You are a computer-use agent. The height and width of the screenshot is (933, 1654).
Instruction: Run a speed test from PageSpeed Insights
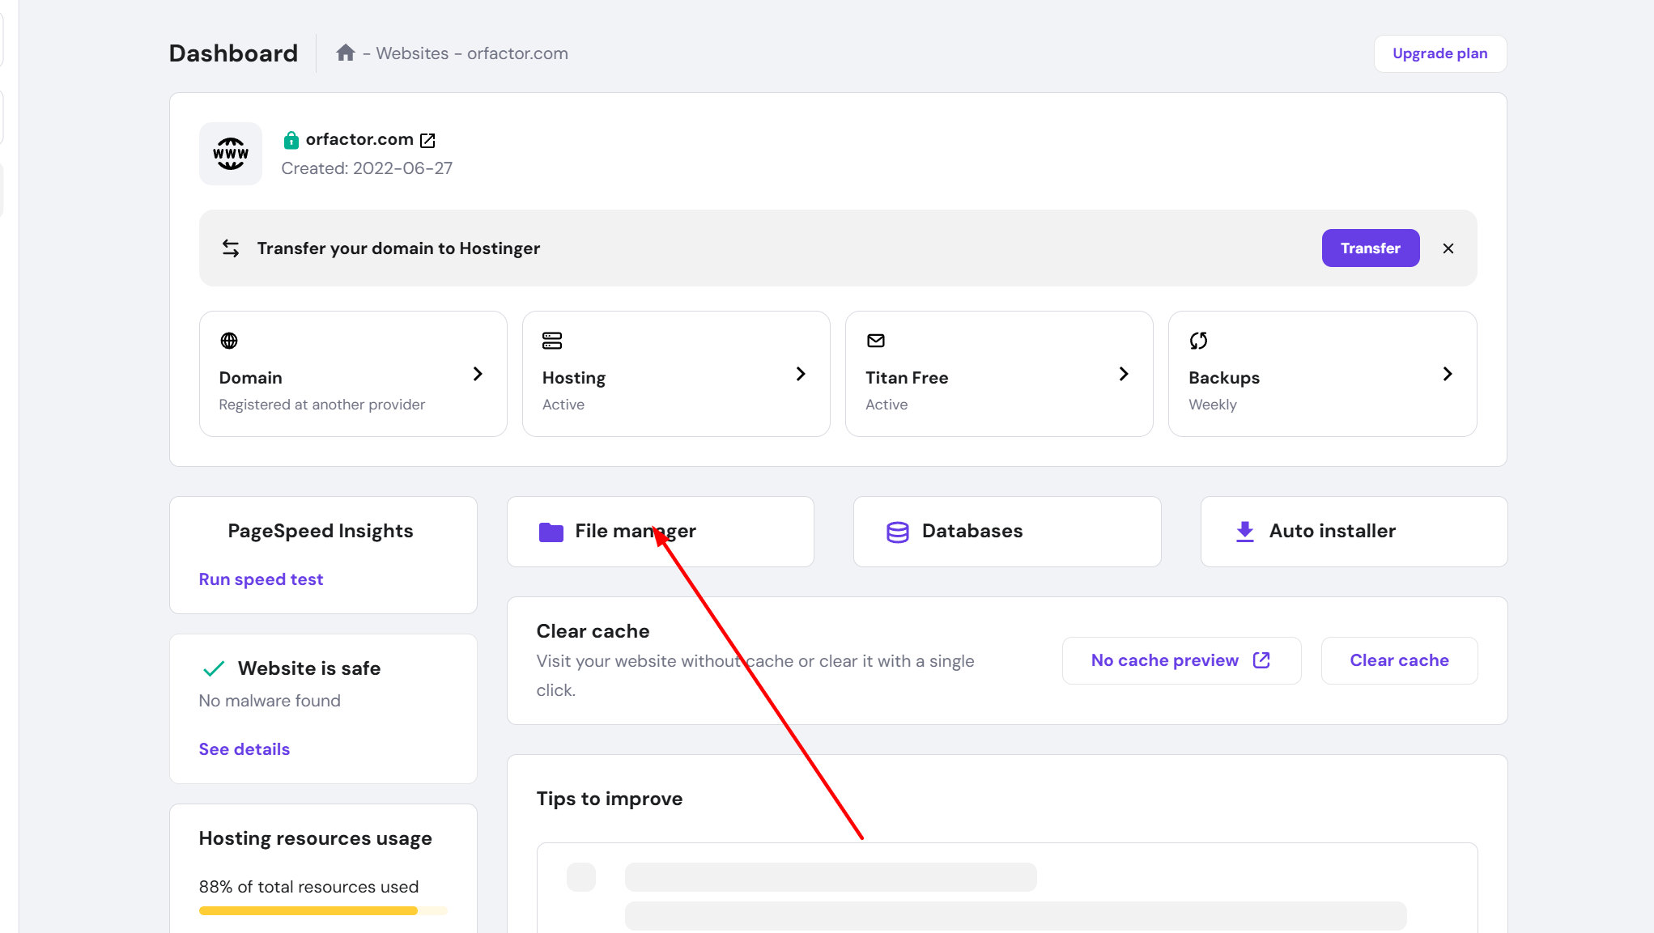(261, 579)
